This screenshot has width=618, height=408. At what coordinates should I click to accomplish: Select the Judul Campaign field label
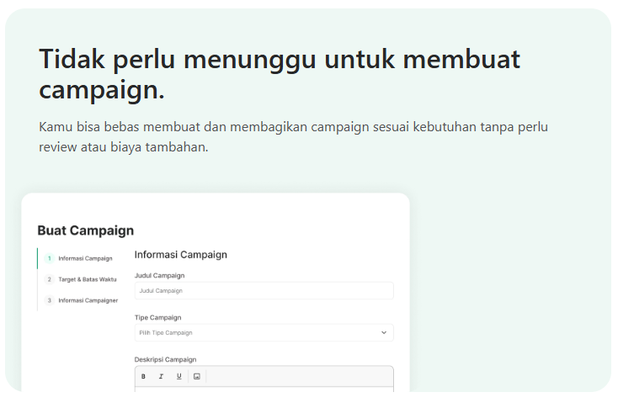160,275
